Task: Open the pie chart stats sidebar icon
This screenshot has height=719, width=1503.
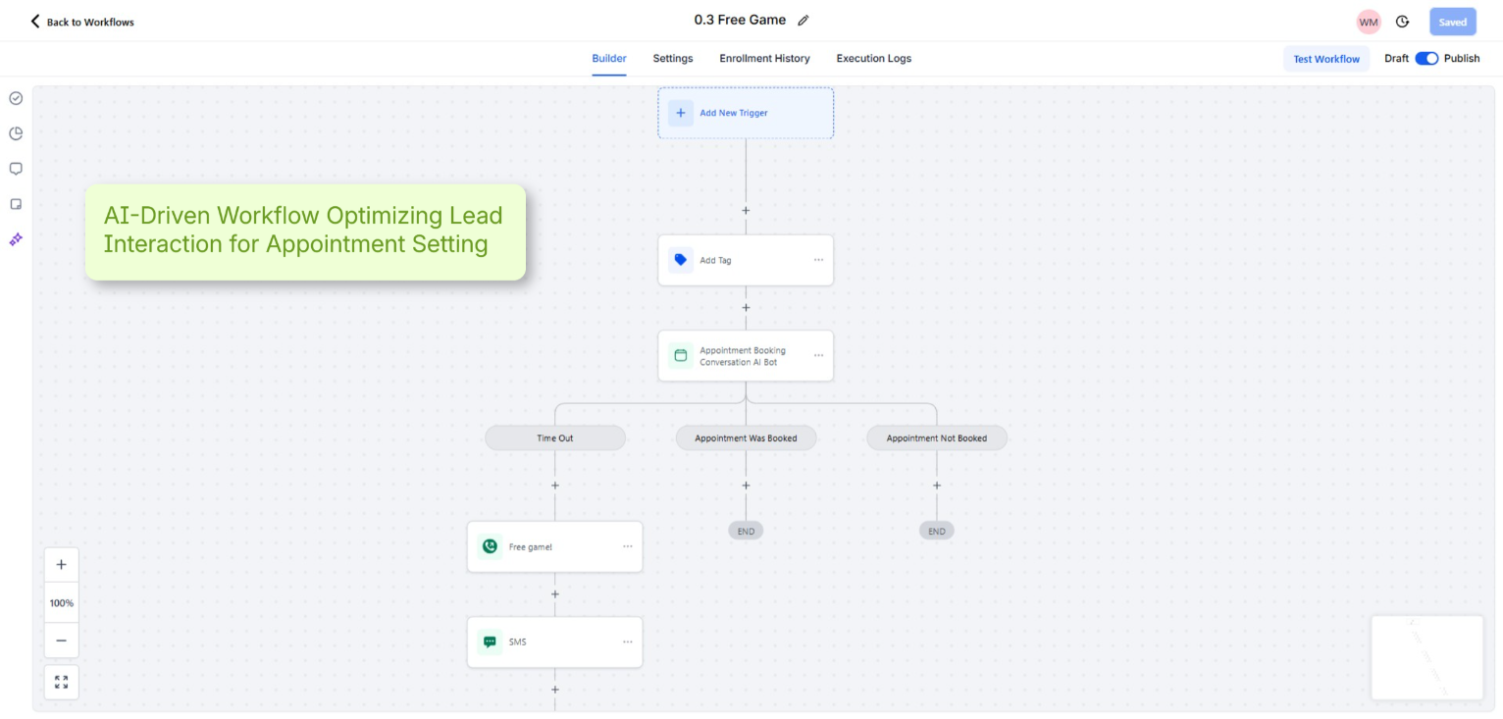Action: tap(16, 133)
